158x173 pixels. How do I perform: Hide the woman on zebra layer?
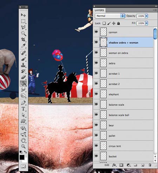[96, 52]
